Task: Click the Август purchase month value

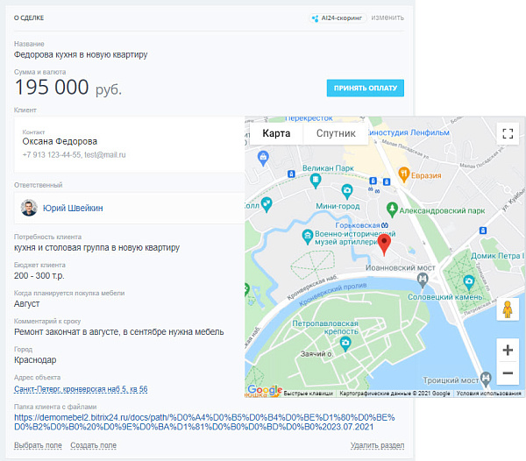Action: (26, 304)
